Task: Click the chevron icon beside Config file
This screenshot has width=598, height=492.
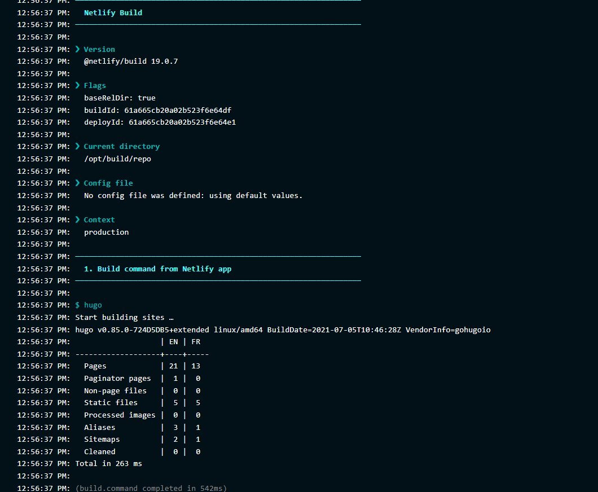Action: [x=77, y=183]
